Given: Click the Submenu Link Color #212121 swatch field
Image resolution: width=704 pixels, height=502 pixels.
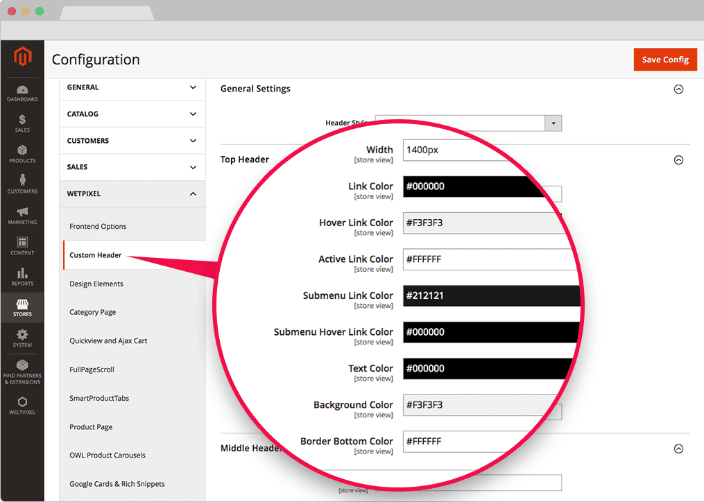Looking at the screenshot, I should pyautogui.click(x=490, y=295).
